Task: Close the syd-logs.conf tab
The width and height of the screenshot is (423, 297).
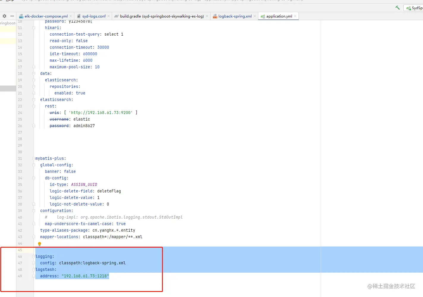Action: coord(108,16)
